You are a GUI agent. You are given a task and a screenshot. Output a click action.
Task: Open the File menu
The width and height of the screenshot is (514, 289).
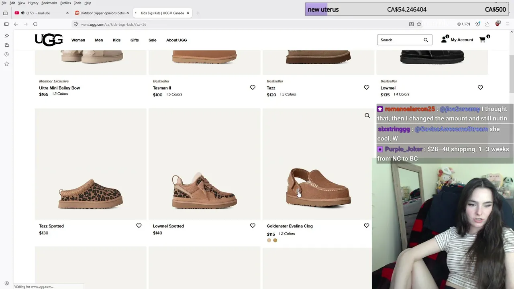coord(4,3)
